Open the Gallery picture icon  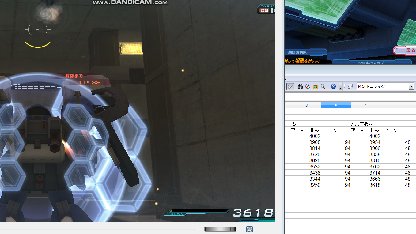(x=316, y=87)
